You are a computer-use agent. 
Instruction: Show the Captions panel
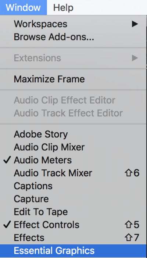point(73,186)
